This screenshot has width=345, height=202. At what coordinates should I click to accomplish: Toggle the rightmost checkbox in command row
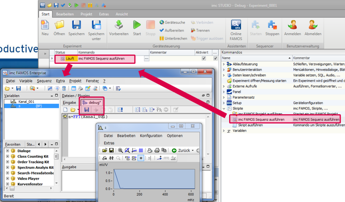(x=216, y=58)
